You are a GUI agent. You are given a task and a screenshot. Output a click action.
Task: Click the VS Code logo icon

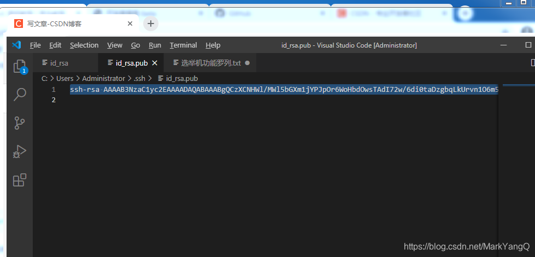pos(16,45)
